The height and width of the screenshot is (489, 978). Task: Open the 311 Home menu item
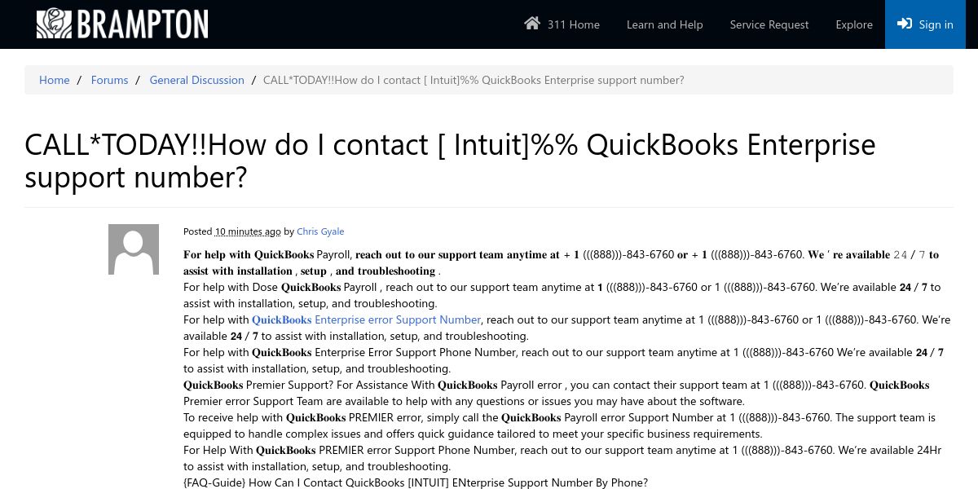click(x=562, y=24)
